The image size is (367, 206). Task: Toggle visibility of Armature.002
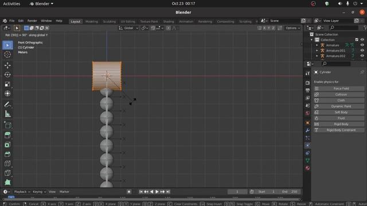click(x=362, y=56)
